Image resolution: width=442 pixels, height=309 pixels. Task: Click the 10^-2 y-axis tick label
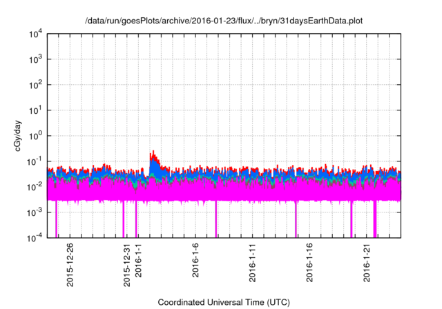35,187
